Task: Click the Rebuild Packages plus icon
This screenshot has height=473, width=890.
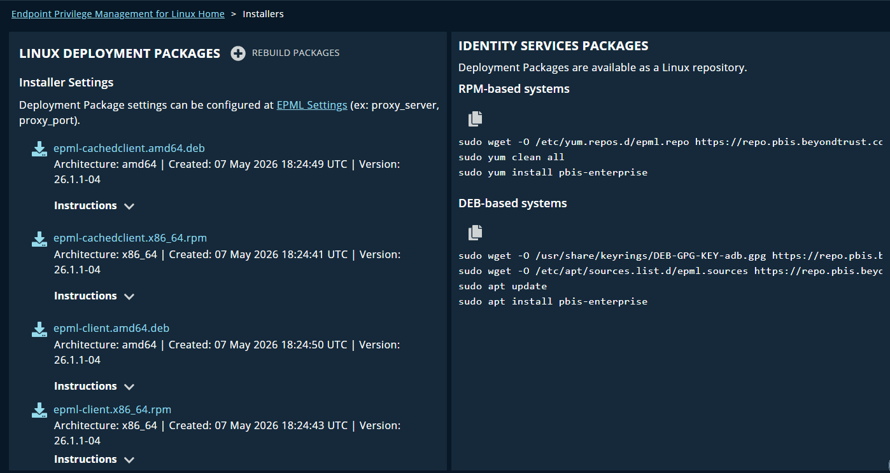Action: [238, 53]
